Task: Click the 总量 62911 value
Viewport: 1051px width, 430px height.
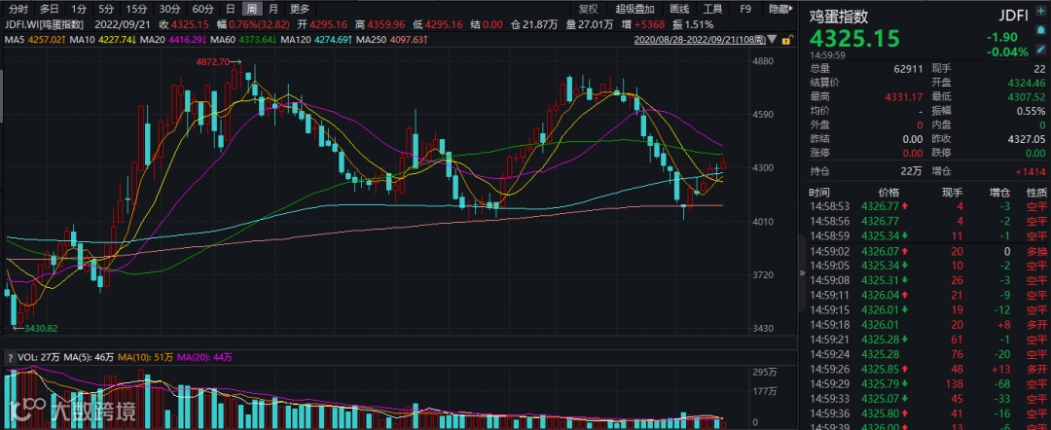Action: coord(908,68)
